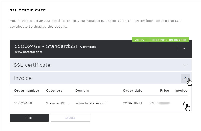This screenshot has width=201, height=131.
Task: Click the Order number column header
Action: coord(27,90)
